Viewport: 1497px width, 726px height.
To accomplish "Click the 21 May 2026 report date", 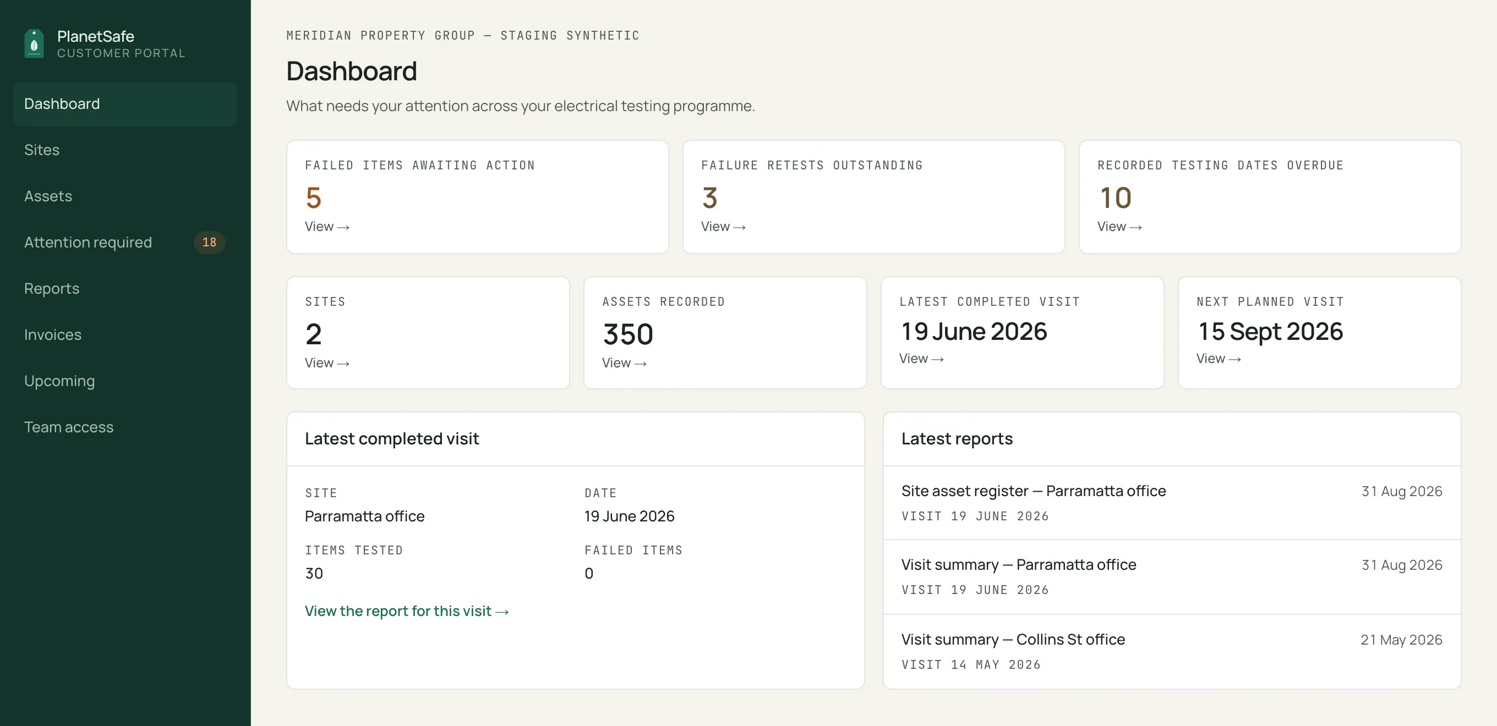I will click(x=1401, y=640).
